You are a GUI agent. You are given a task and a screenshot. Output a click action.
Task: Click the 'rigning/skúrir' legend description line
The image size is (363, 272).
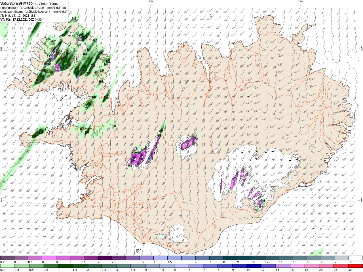pos(33,8)
